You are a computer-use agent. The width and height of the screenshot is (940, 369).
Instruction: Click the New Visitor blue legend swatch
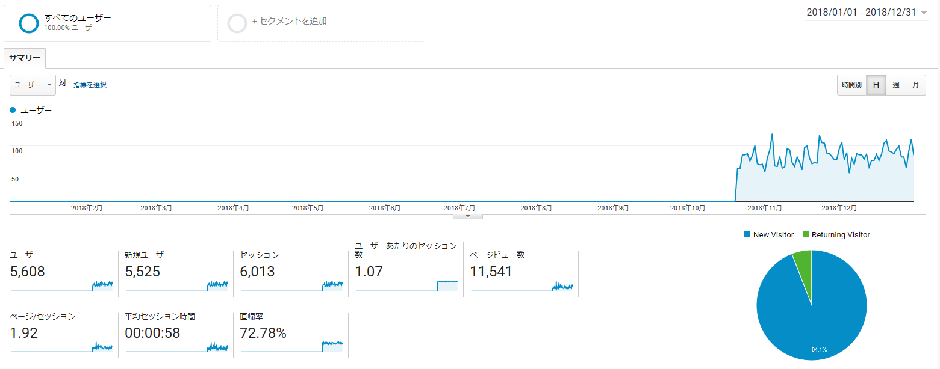click(747, 235)
